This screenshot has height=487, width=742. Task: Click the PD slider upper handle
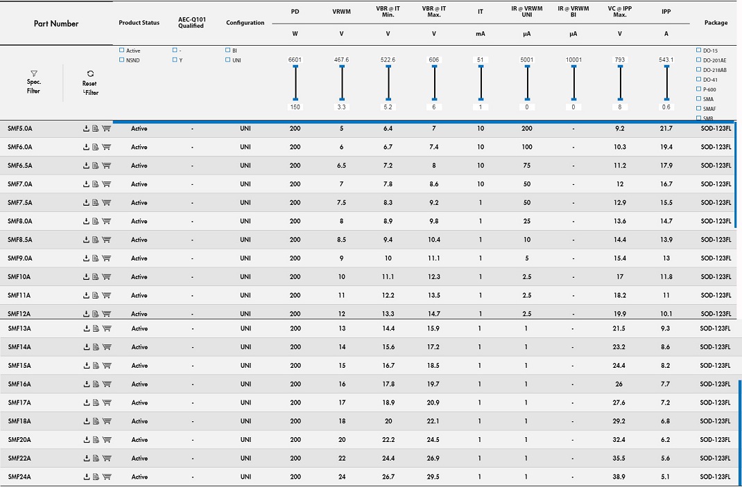[x=295, y=67]
